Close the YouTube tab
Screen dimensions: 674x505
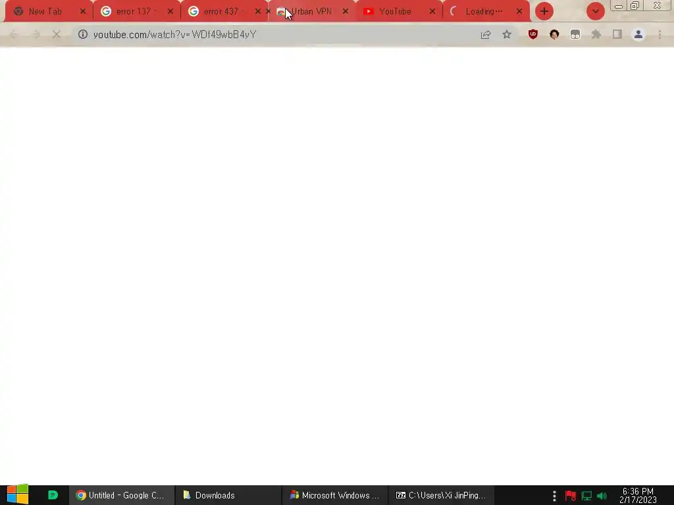(x=432, y=12)
